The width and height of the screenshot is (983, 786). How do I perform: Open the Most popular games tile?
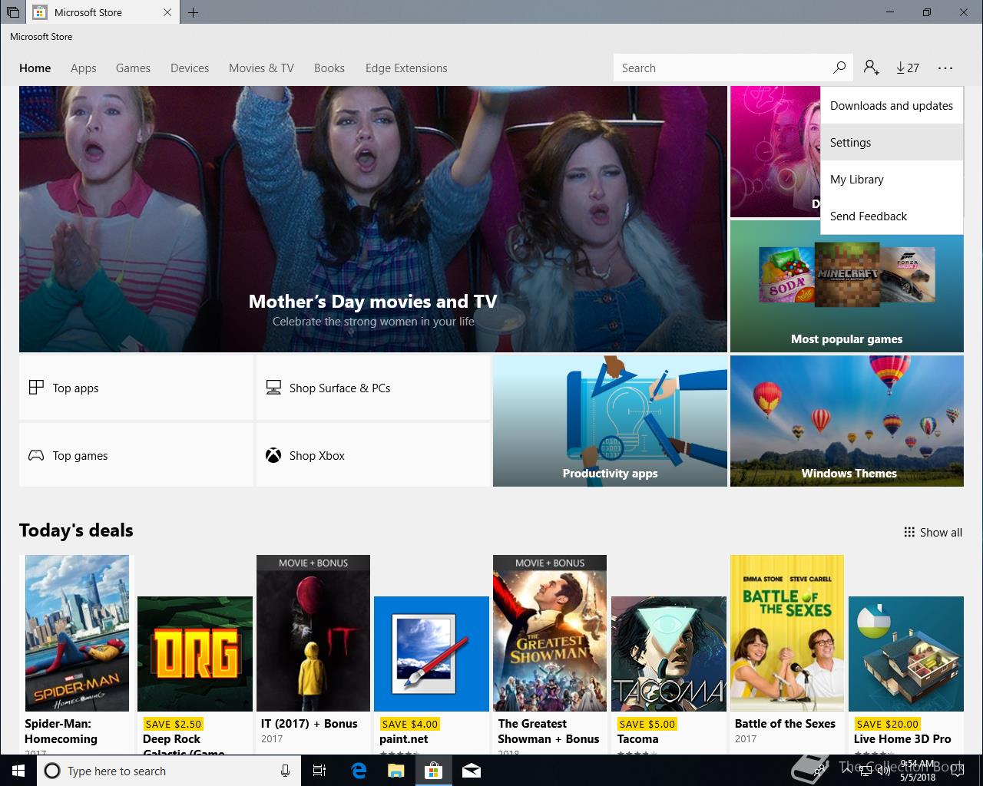click(x=847, y=286)
